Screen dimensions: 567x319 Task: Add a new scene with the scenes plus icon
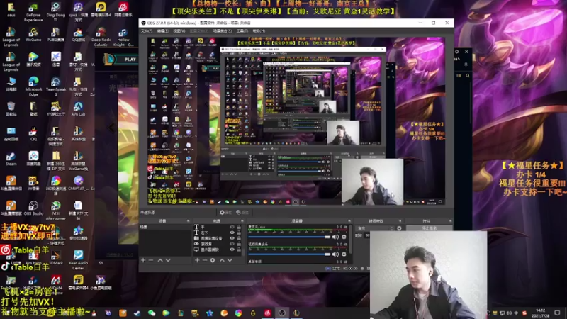click(143, 260)
